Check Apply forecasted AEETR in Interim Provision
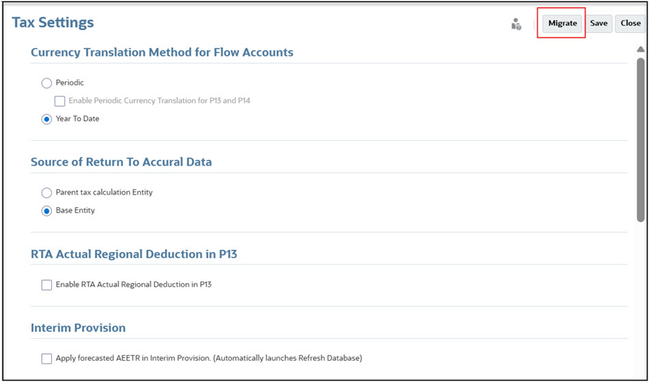 (x=46, y=358)
